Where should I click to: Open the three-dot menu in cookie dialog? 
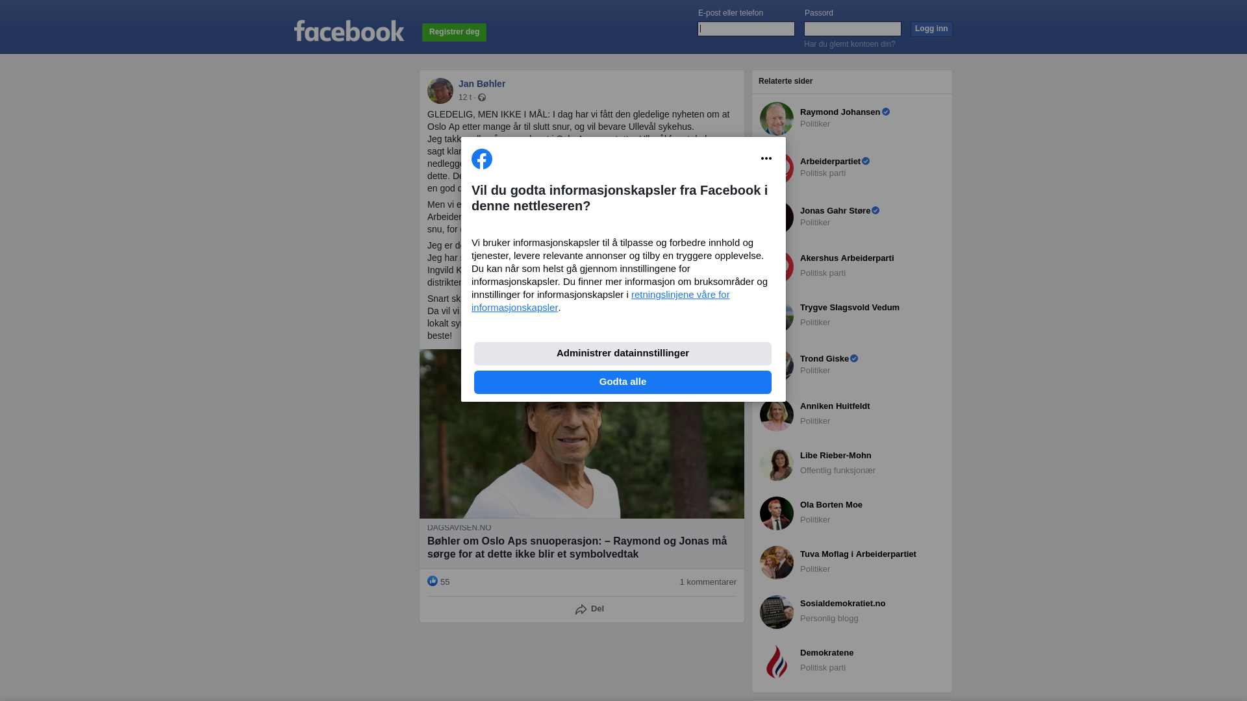766,158
